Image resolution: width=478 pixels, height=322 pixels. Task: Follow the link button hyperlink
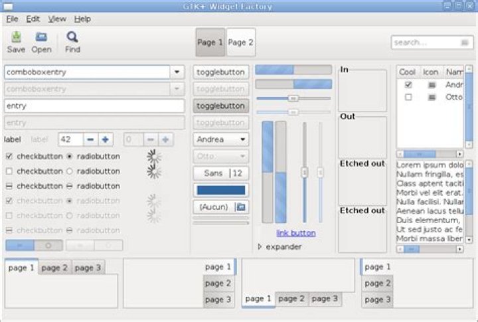point(296,233)
